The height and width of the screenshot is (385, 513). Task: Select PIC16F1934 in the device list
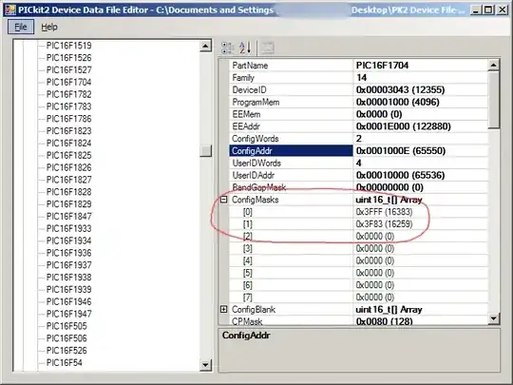(x=68, y=241)
